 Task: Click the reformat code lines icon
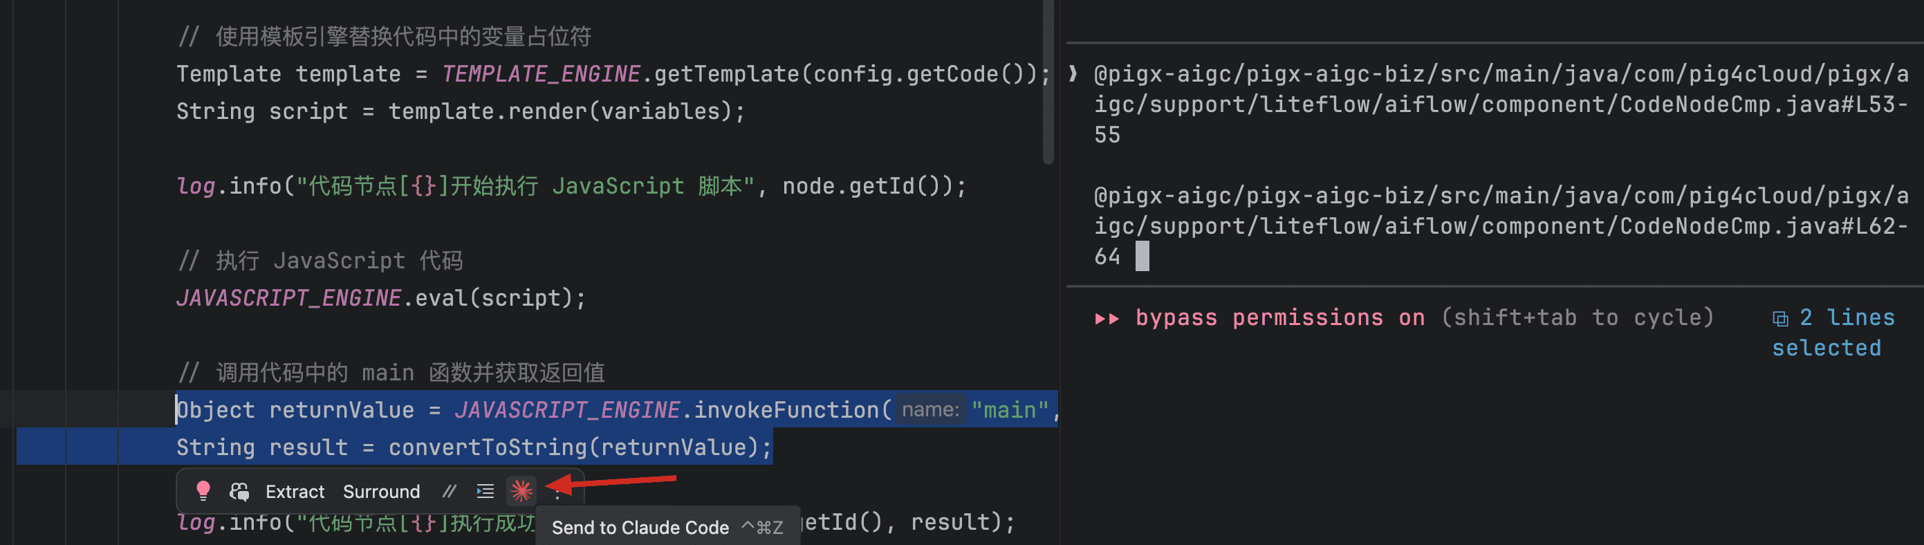(485, 490)
